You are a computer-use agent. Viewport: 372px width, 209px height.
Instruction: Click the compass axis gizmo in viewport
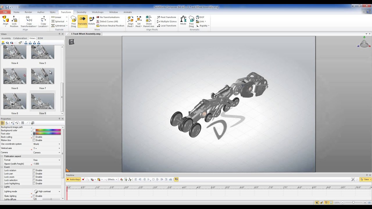tap(364, 43)
